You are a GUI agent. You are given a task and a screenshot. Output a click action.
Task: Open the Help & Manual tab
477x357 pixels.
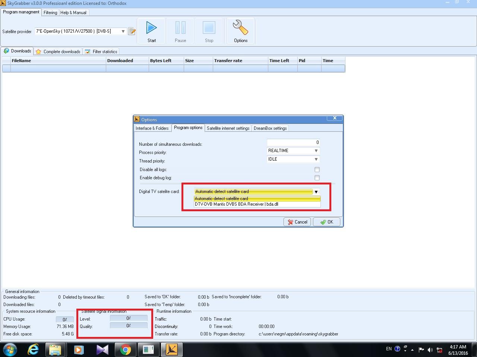click(x=73, y=13)
